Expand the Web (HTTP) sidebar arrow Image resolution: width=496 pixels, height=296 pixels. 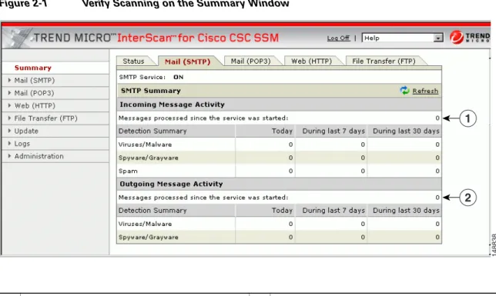tap(9, 105)
